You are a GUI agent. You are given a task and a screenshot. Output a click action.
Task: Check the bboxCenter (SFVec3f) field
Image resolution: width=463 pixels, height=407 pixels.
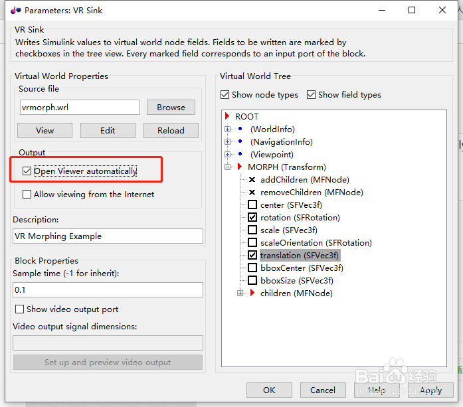(252, 268)
